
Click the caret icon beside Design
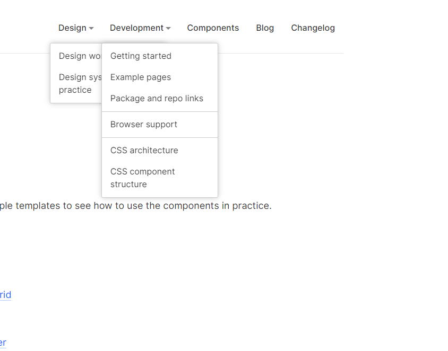91,29
